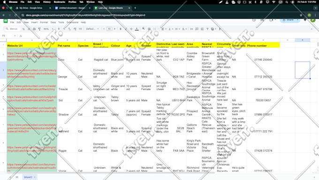Open fill color picker

click(x=144, y=29)
